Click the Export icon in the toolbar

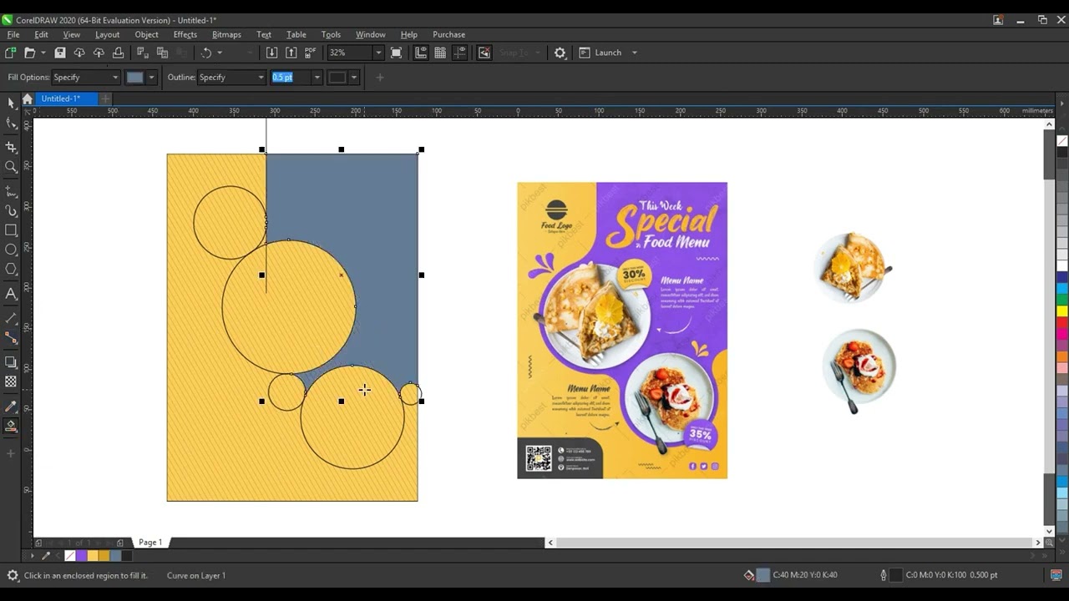click(x=291, y=53)
